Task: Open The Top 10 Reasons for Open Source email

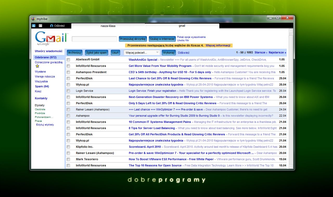Action: coord(155,165)
